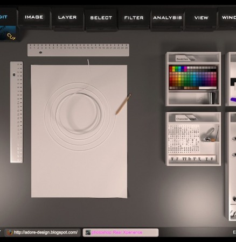
Task: Click the Firefox icon in the taskbar
Action: tap(10, 232)
